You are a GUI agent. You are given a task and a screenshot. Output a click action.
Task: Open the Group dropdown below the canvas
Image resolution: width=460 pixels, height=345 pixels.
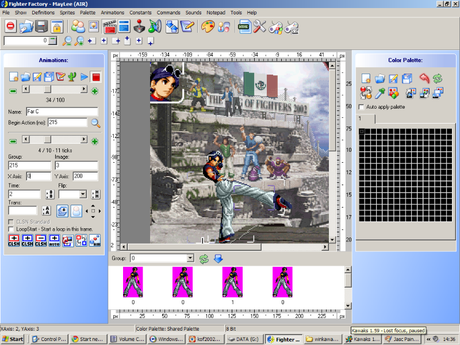tap(191, 259)
